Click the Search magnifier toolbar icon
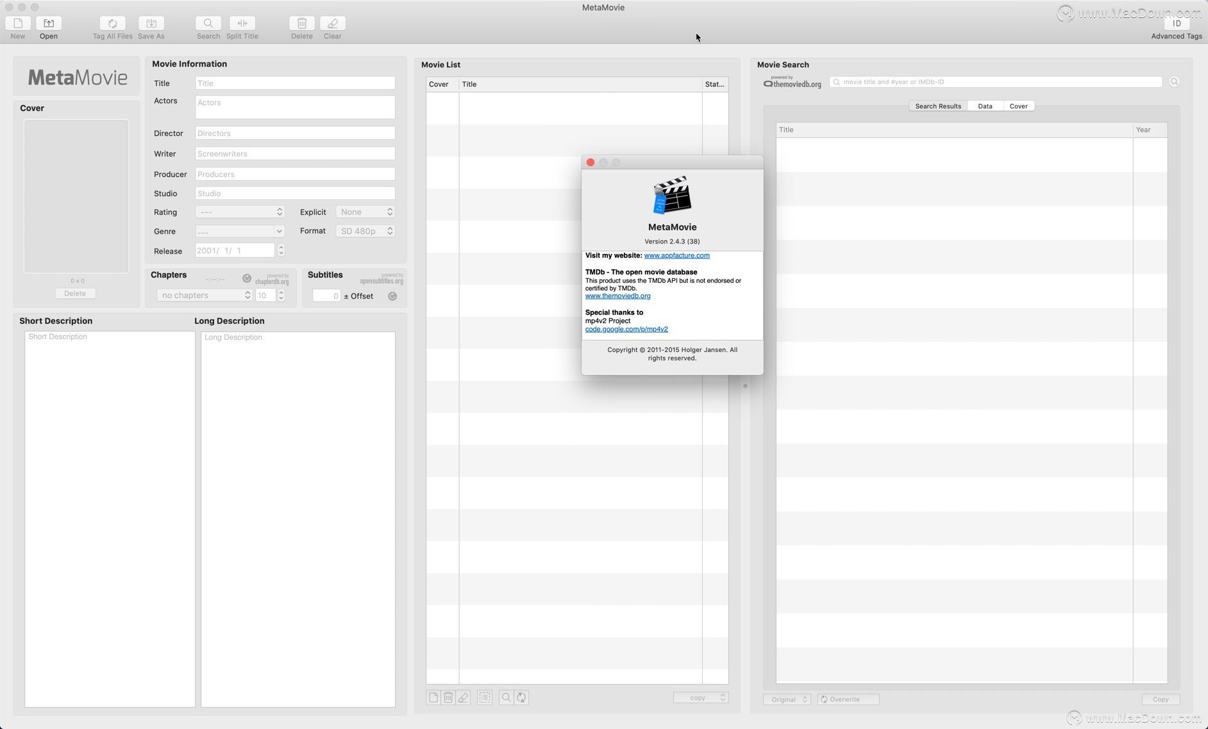Image resolution: width=1208 pixels, height=729 pixels. click(208, 23)
